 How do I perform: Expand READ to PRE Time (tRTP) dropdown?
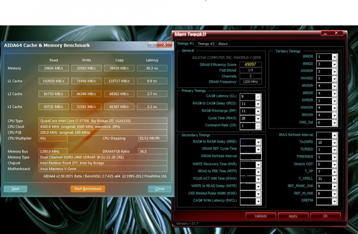pyautogui.click(x=258, y=172)
